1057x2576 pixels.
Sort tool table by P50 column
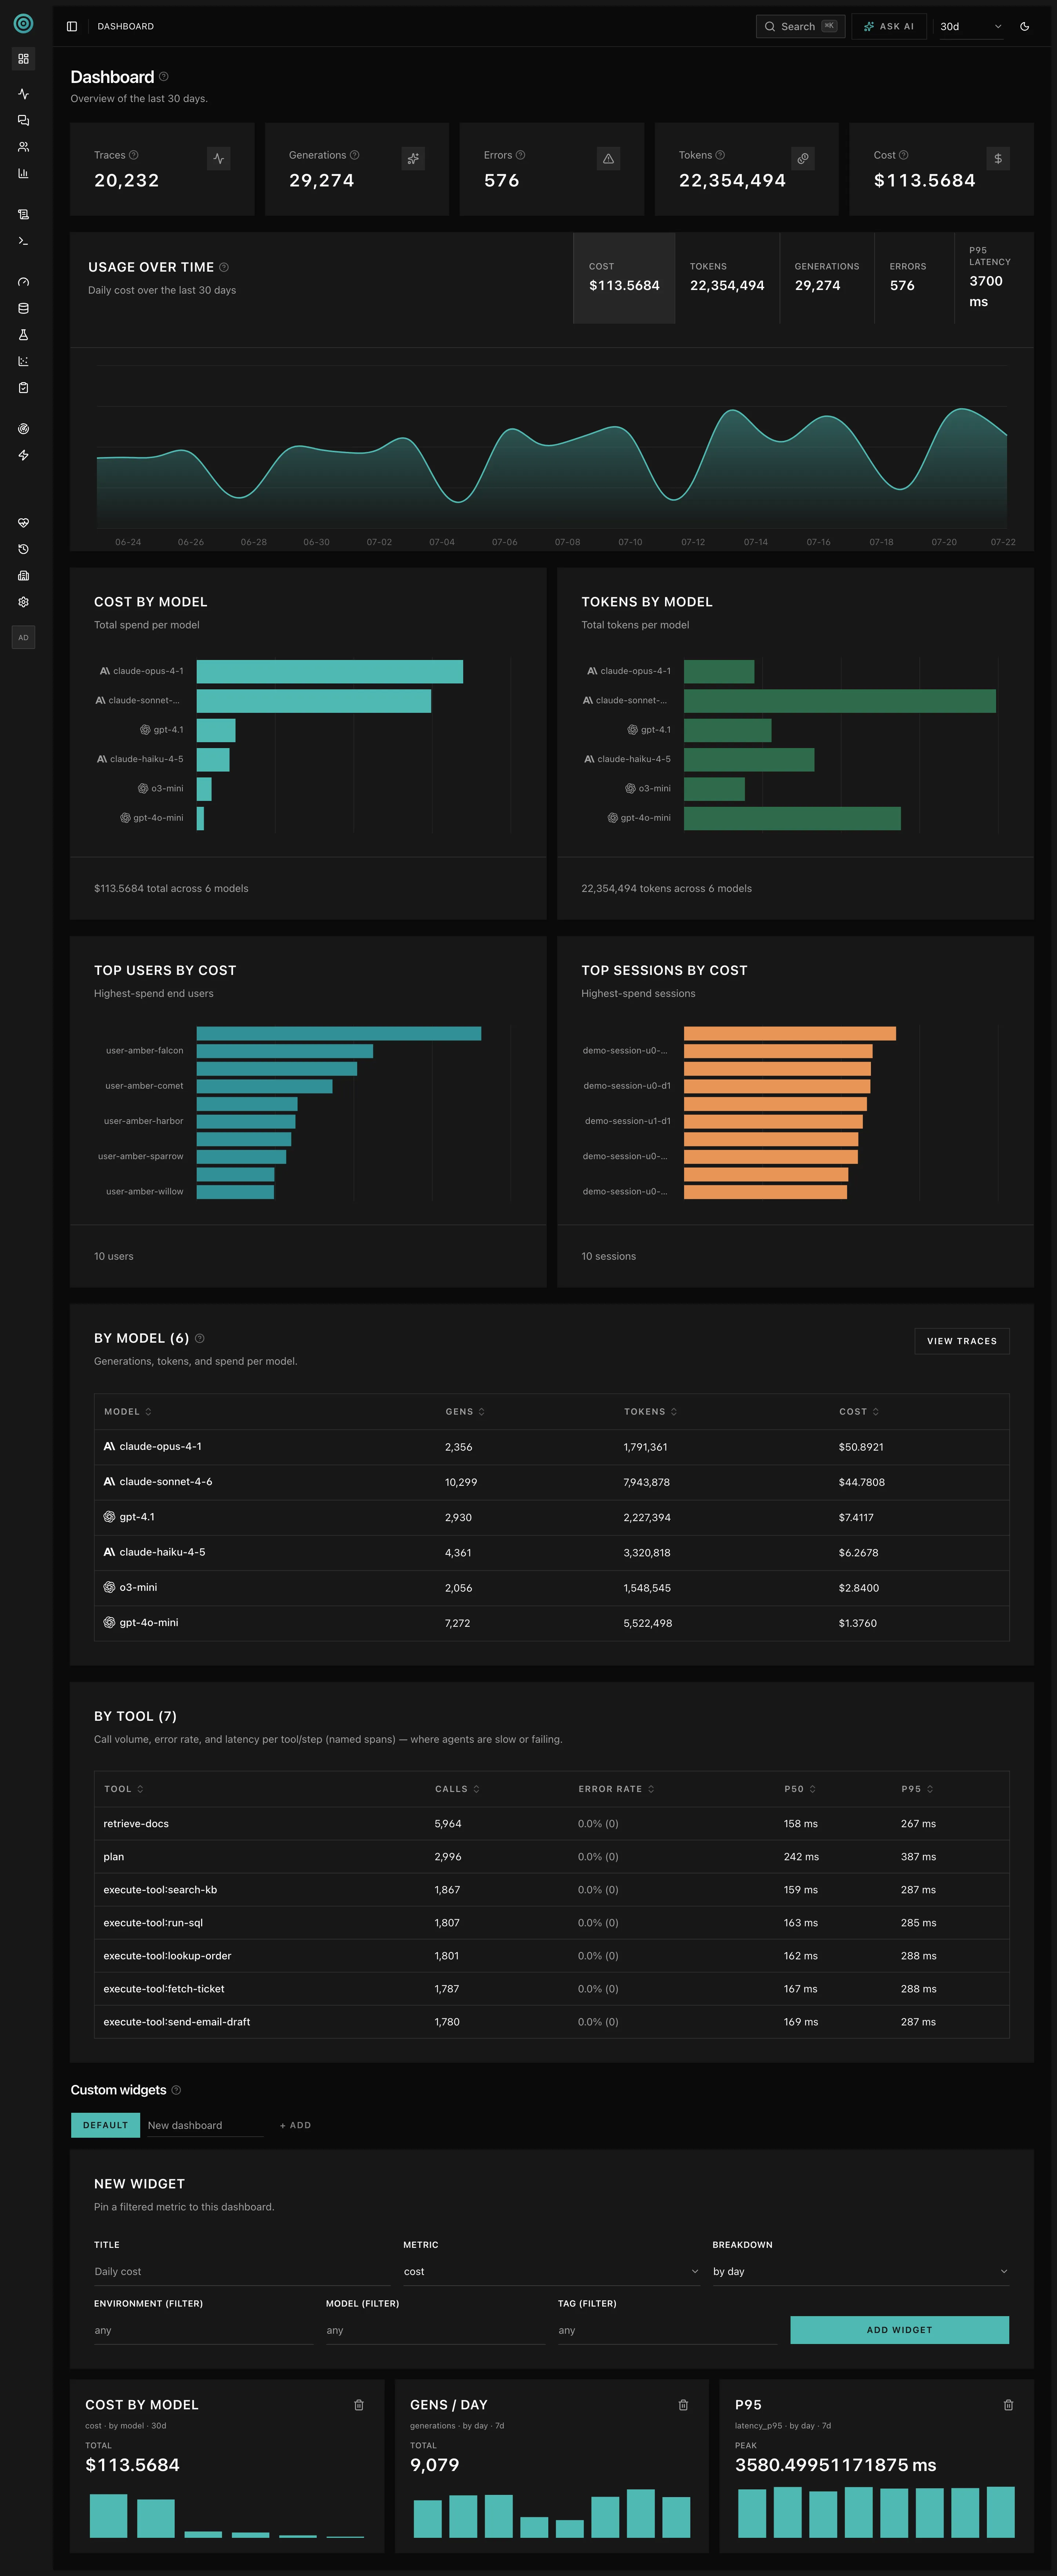click(x=800, y=1789)
